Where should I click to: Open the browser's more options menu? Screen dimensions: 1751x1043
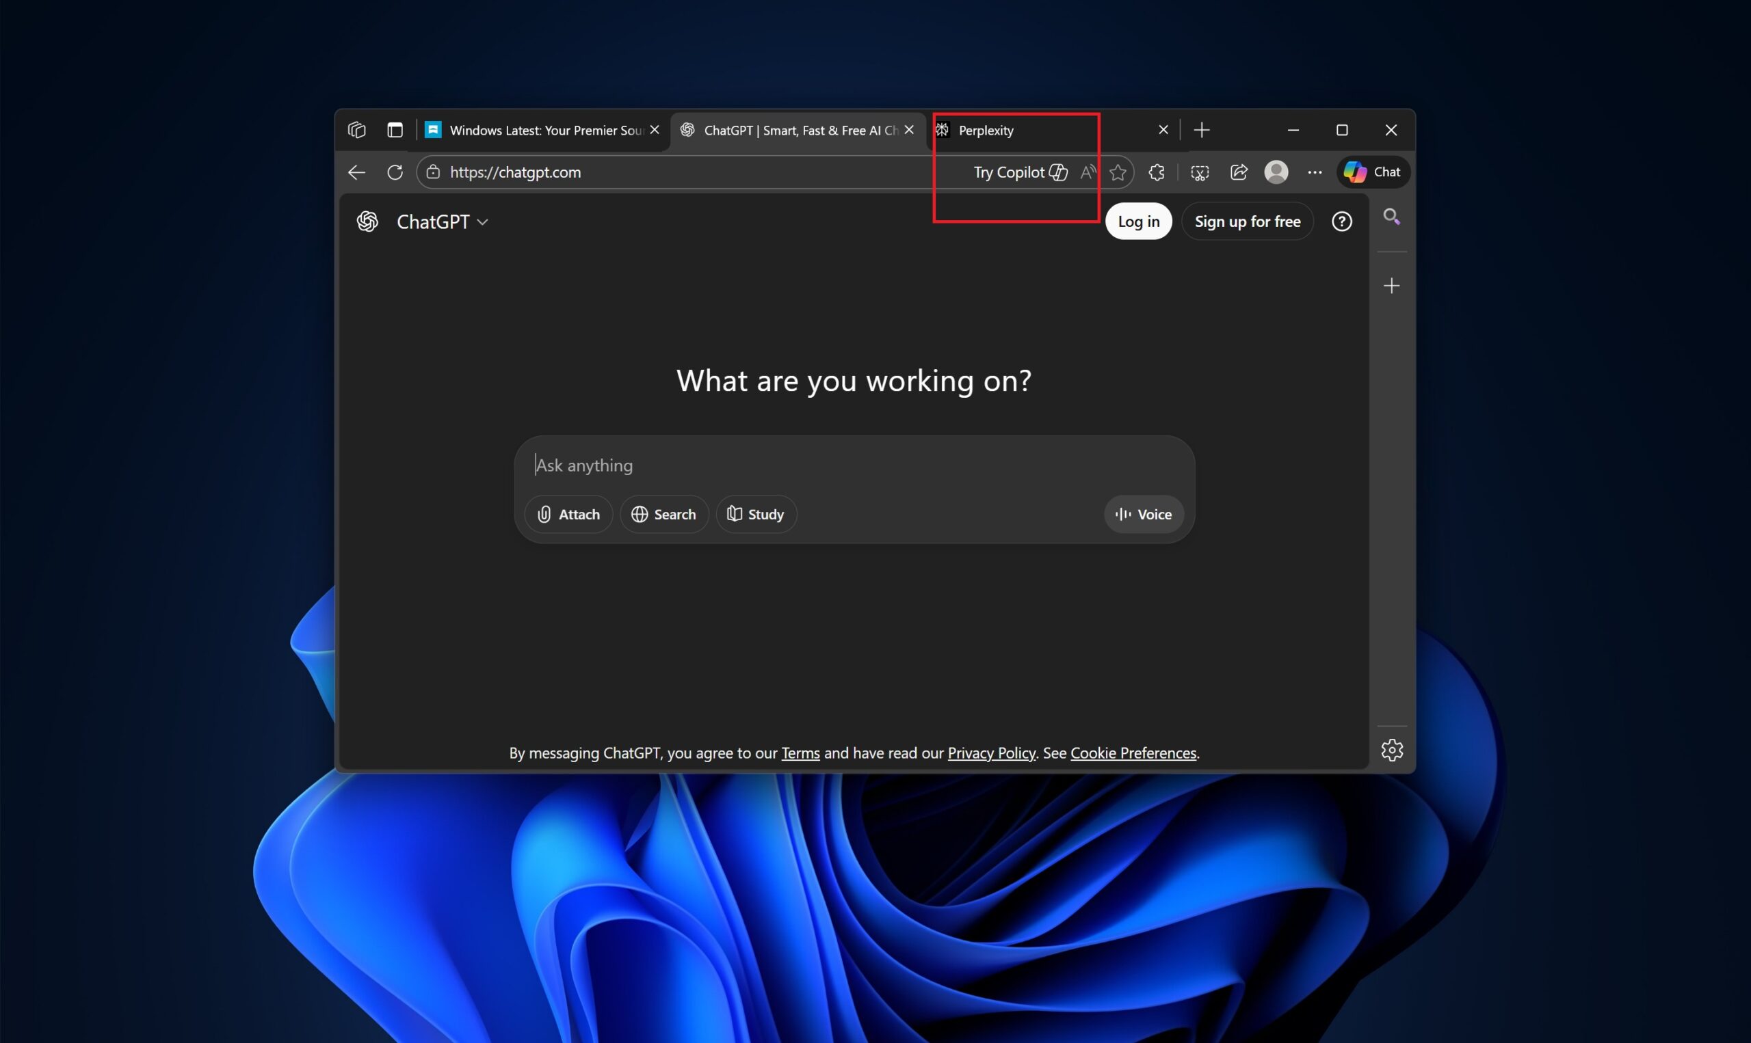(x=1315, y=172)
